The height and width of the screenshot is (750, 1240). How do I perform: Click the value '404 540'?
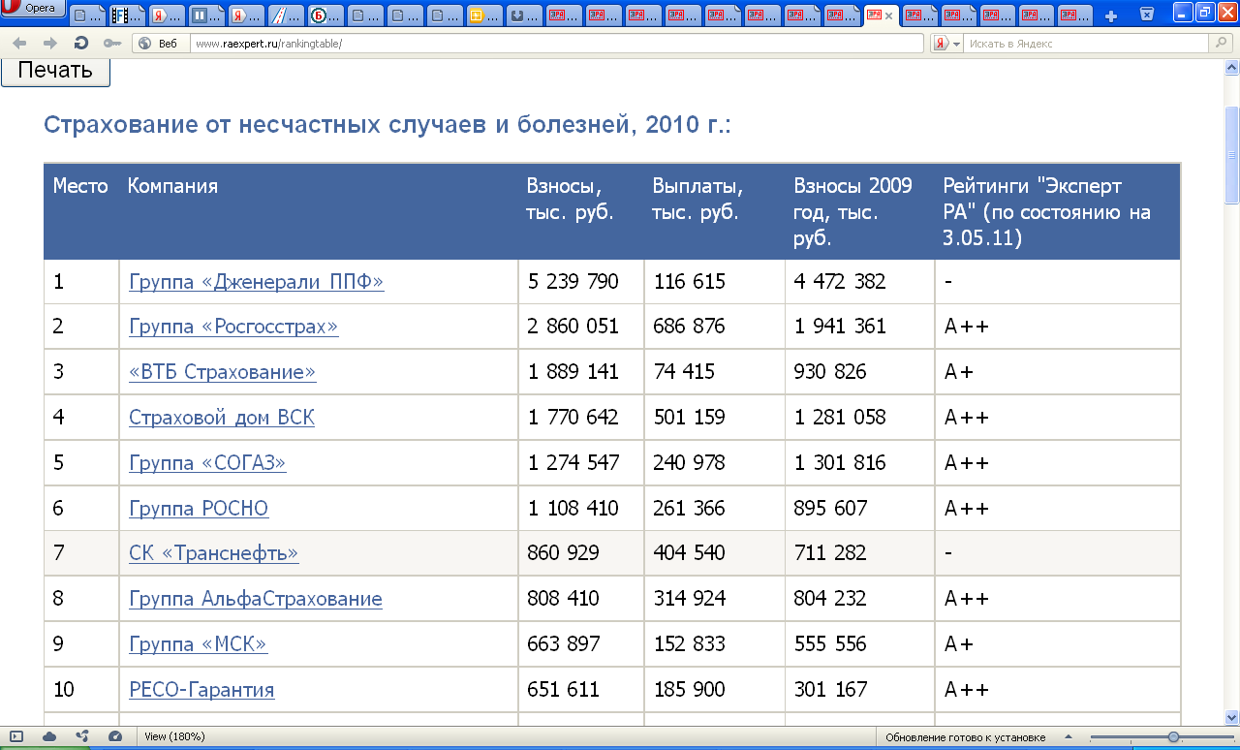pyautogui.click(x=690, y=553)
